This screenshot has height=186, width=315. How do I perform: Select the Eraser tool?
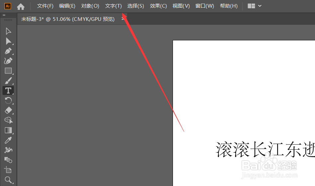8,111
